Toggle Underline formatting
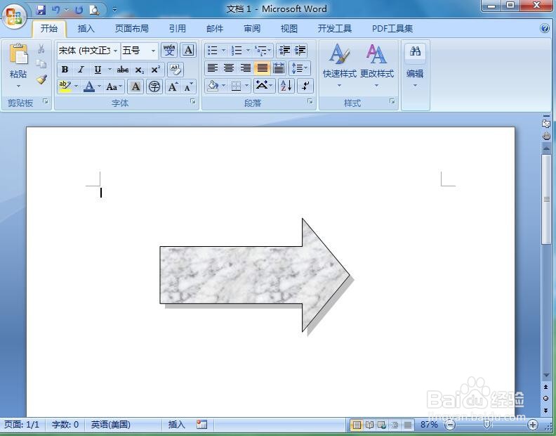This screenshot has height=436, width=556. pyautogui.click(x=98, y=70)
